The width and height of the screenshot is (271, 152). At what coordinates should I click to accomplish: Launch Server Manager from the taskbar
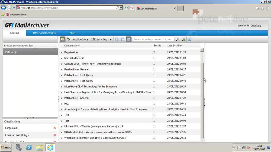18,147
